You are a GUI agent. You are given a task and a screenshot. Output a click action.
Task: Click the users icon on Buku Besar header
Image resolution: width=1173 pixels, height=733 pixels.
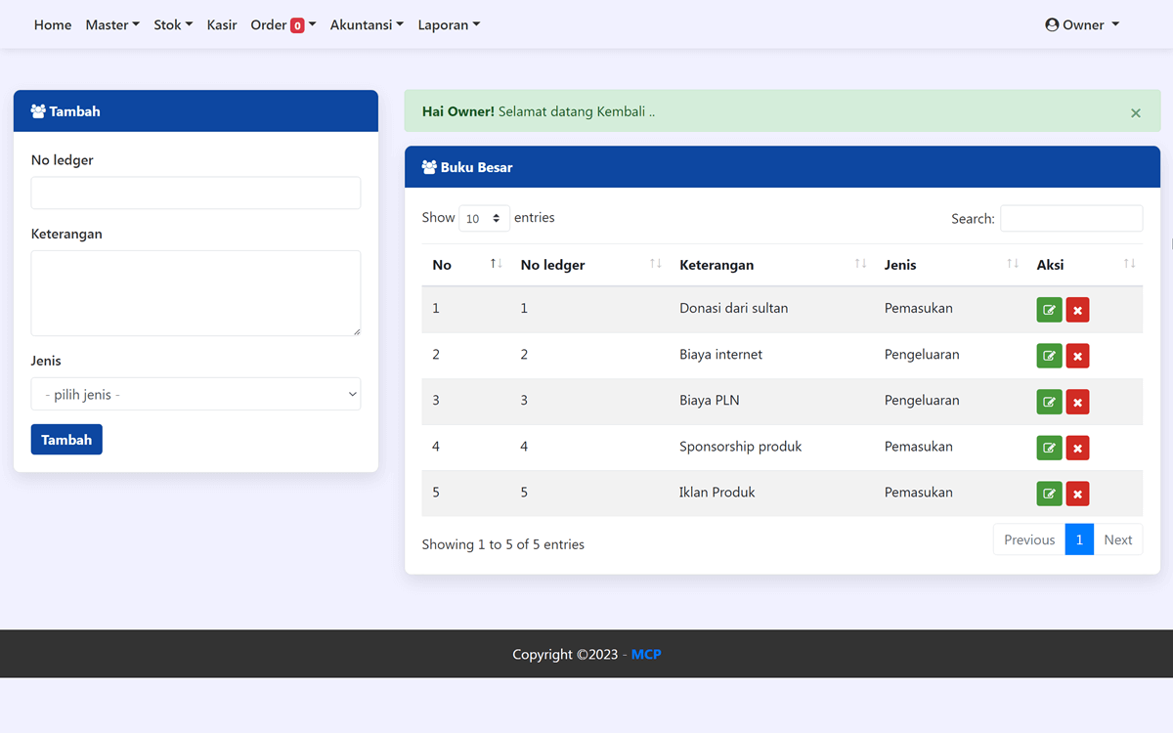428,166
